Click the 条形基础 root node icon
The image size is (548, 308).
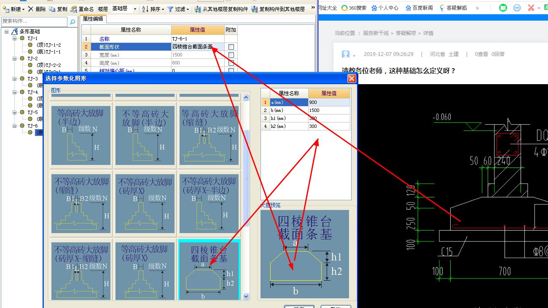pos(15,32)
